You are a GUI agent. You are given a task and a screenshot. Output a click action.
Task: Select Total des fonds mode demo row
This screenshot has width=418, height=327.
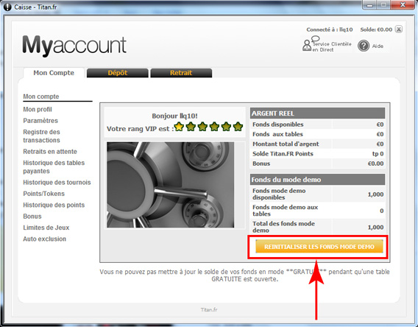[x=317, y=227]
